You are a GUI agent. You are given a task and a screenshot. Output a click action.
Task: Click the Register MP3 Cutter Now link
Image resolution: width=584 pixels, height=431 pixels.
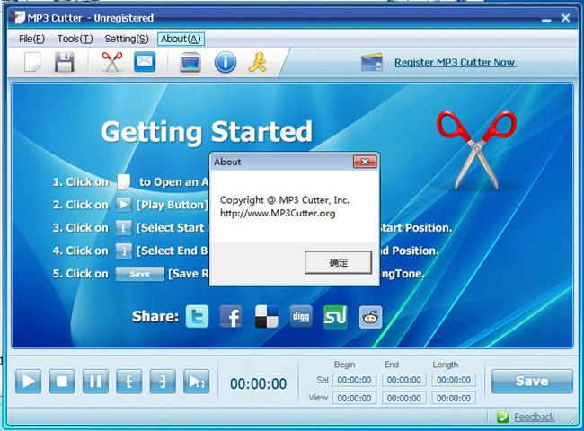pos(455,63)
